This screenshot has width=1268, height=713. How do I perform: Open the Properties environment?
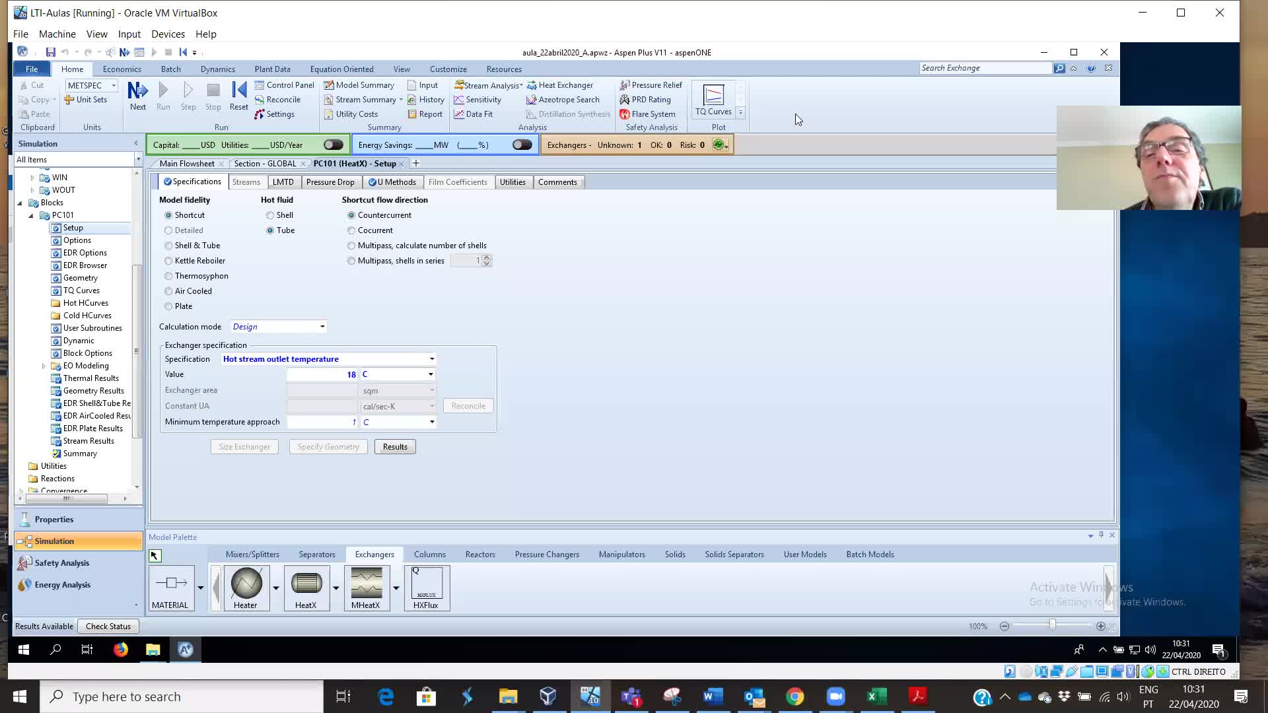point(79,520)
